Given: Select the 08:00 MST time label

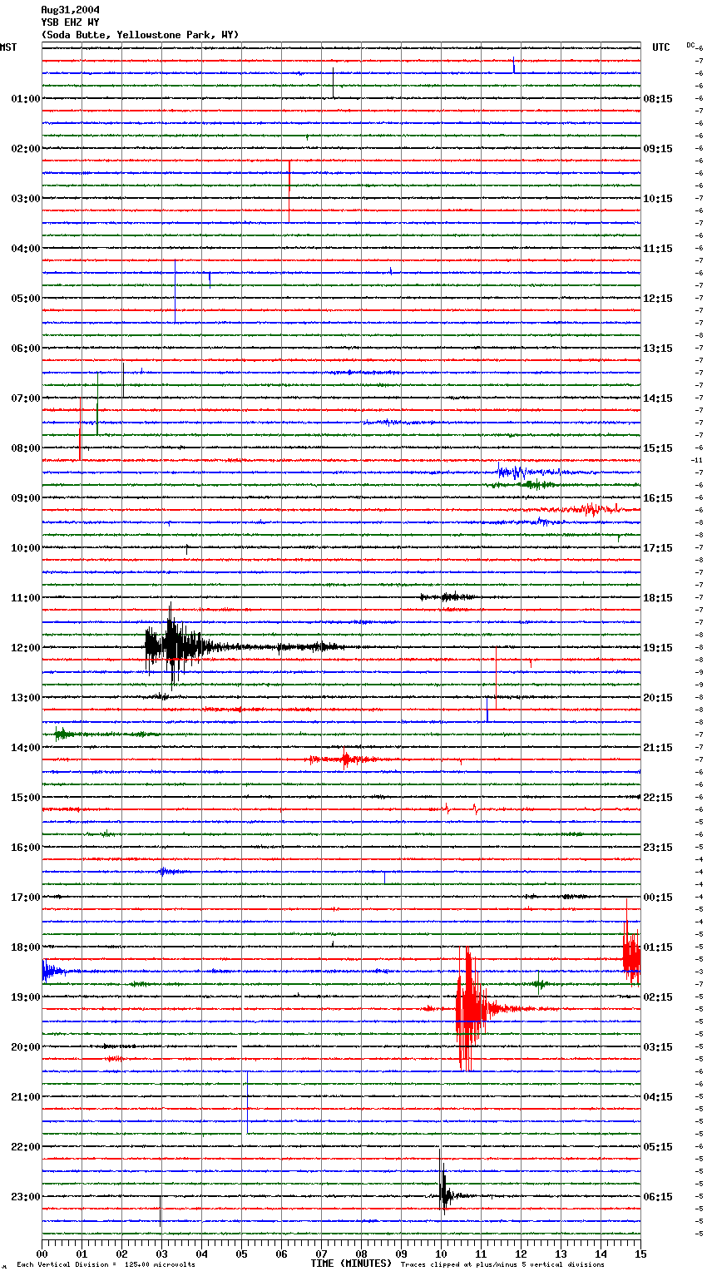Looking at the screenshot, I should [x=25, y=448].
